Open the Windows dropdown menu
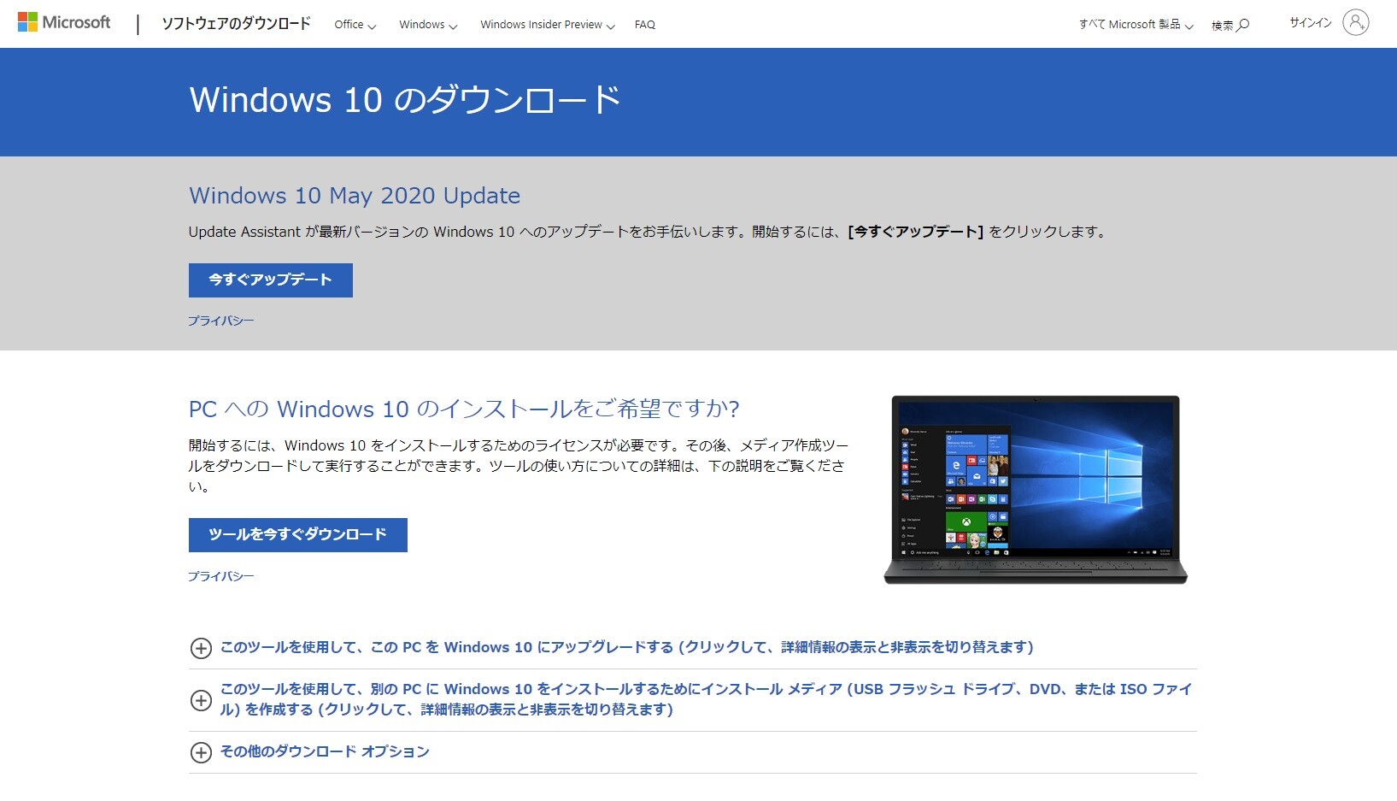1397x801 pixels. (428, 25)
